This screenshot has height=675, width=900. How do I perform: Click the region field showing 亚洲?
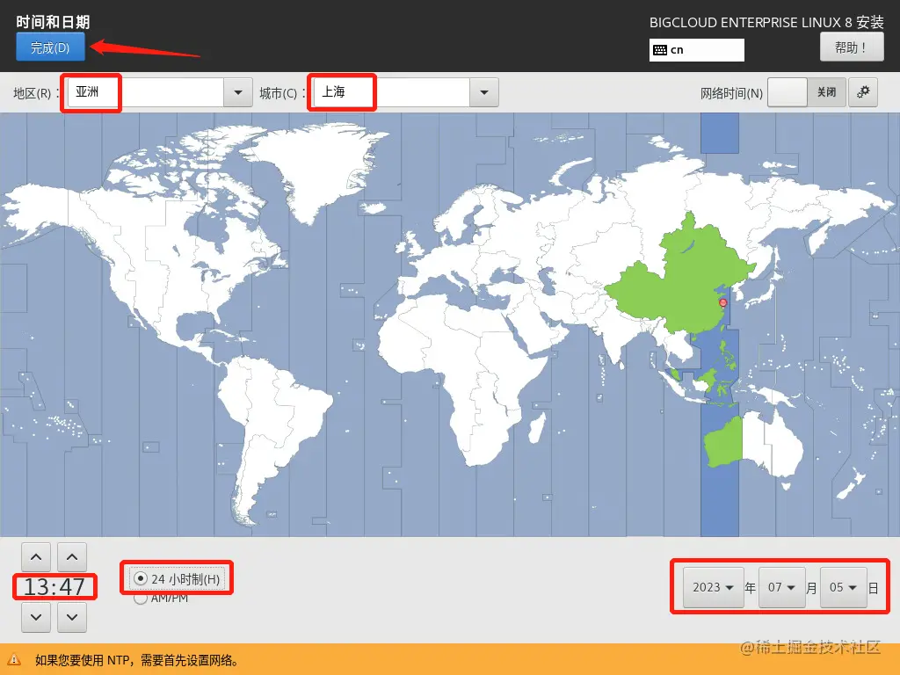pyautogui.click(x=146, y=92)
